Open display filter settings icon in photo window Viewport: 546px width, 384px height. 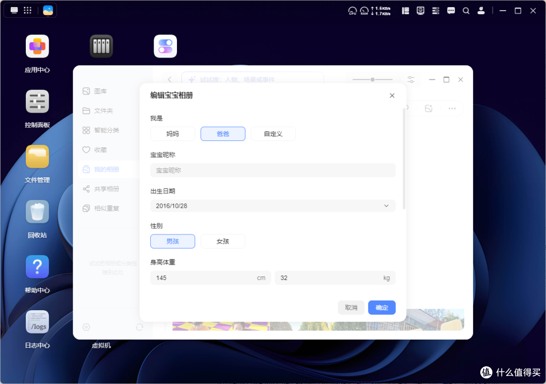point(411,80)
